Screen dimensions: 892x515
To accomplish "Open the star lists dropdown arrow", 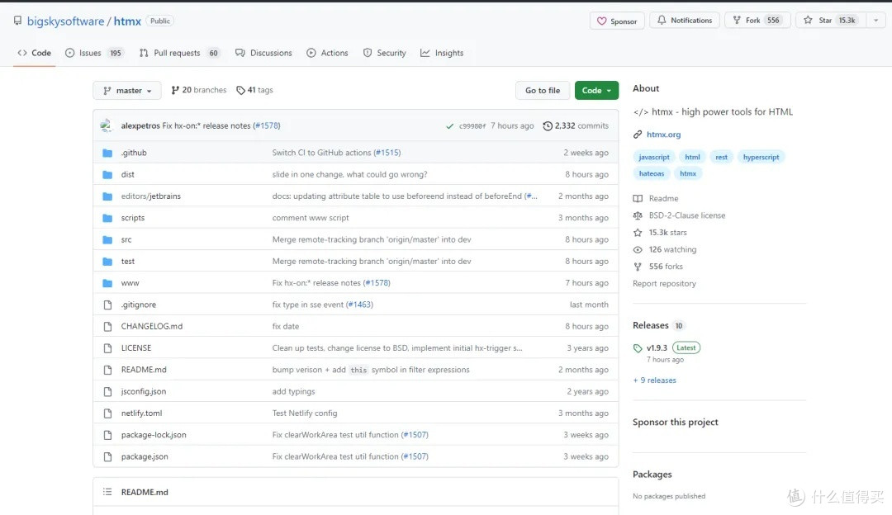I will pyautogui.click(x=875, y=21).
